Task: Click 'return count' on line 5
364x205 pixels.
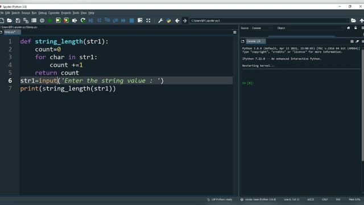Action: coord(57,73)
